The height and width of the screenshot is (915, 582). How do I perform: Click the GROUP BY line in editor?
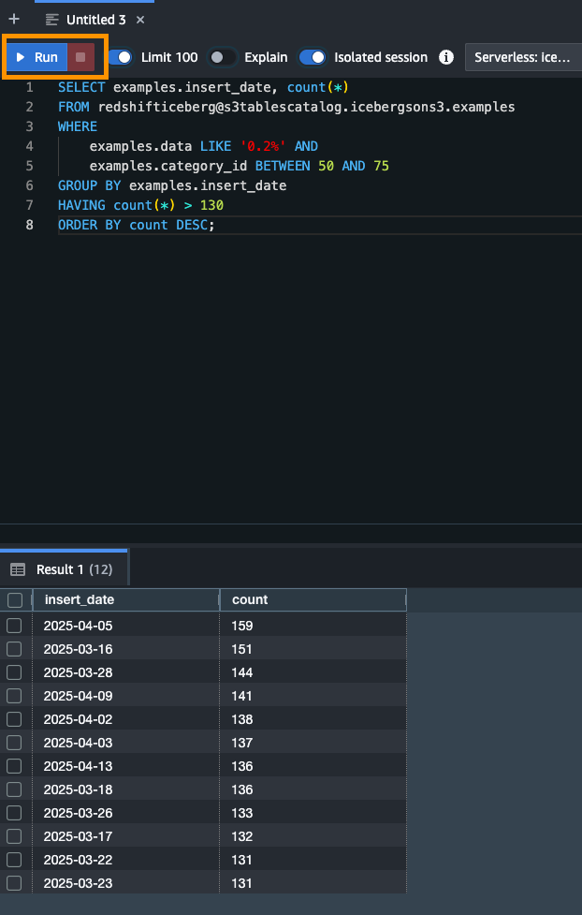point(172,185)
